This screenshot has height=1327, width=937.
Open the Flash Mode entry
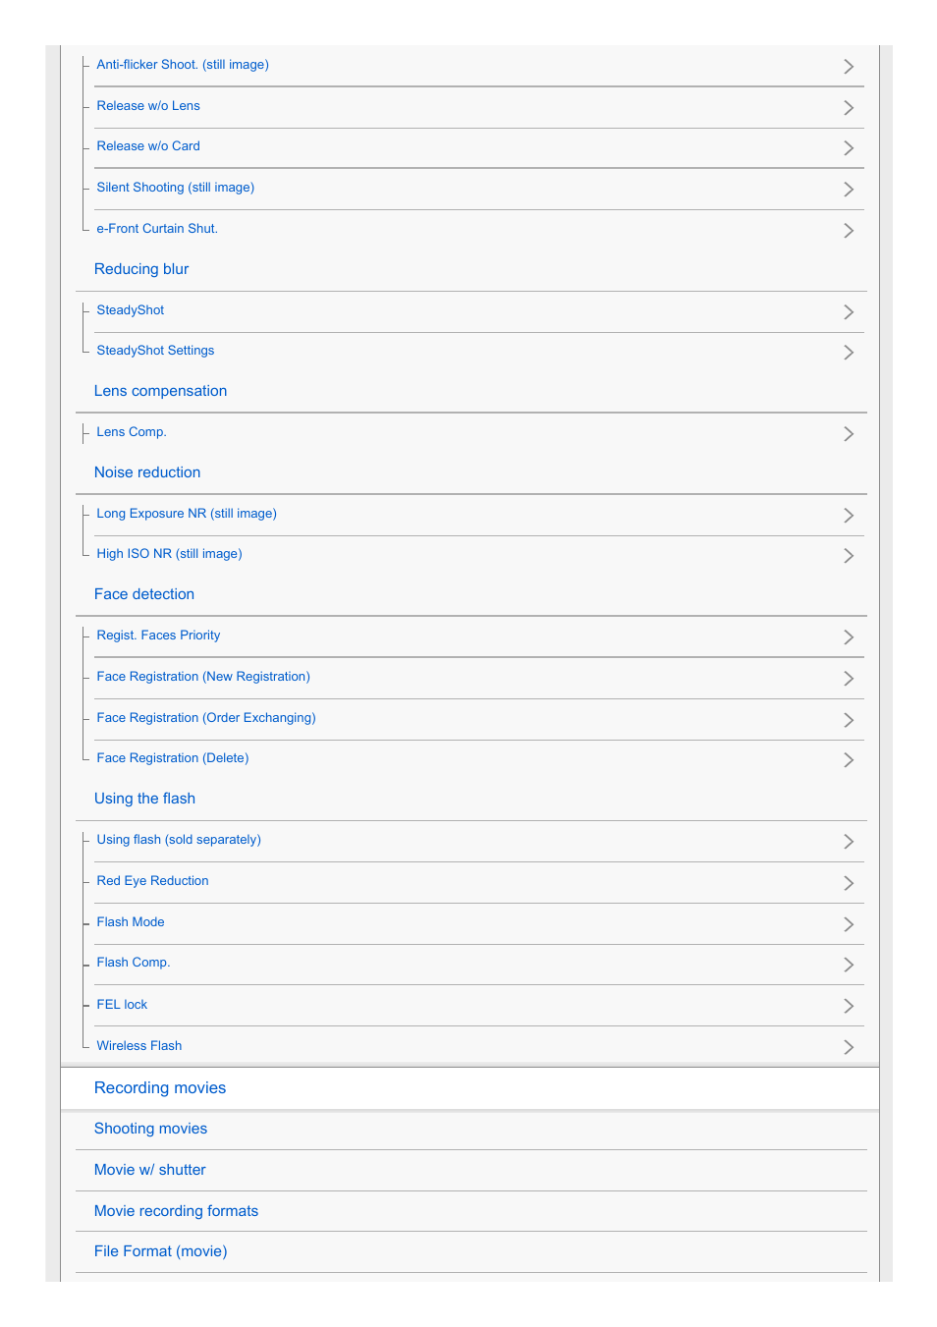point(131,922)
